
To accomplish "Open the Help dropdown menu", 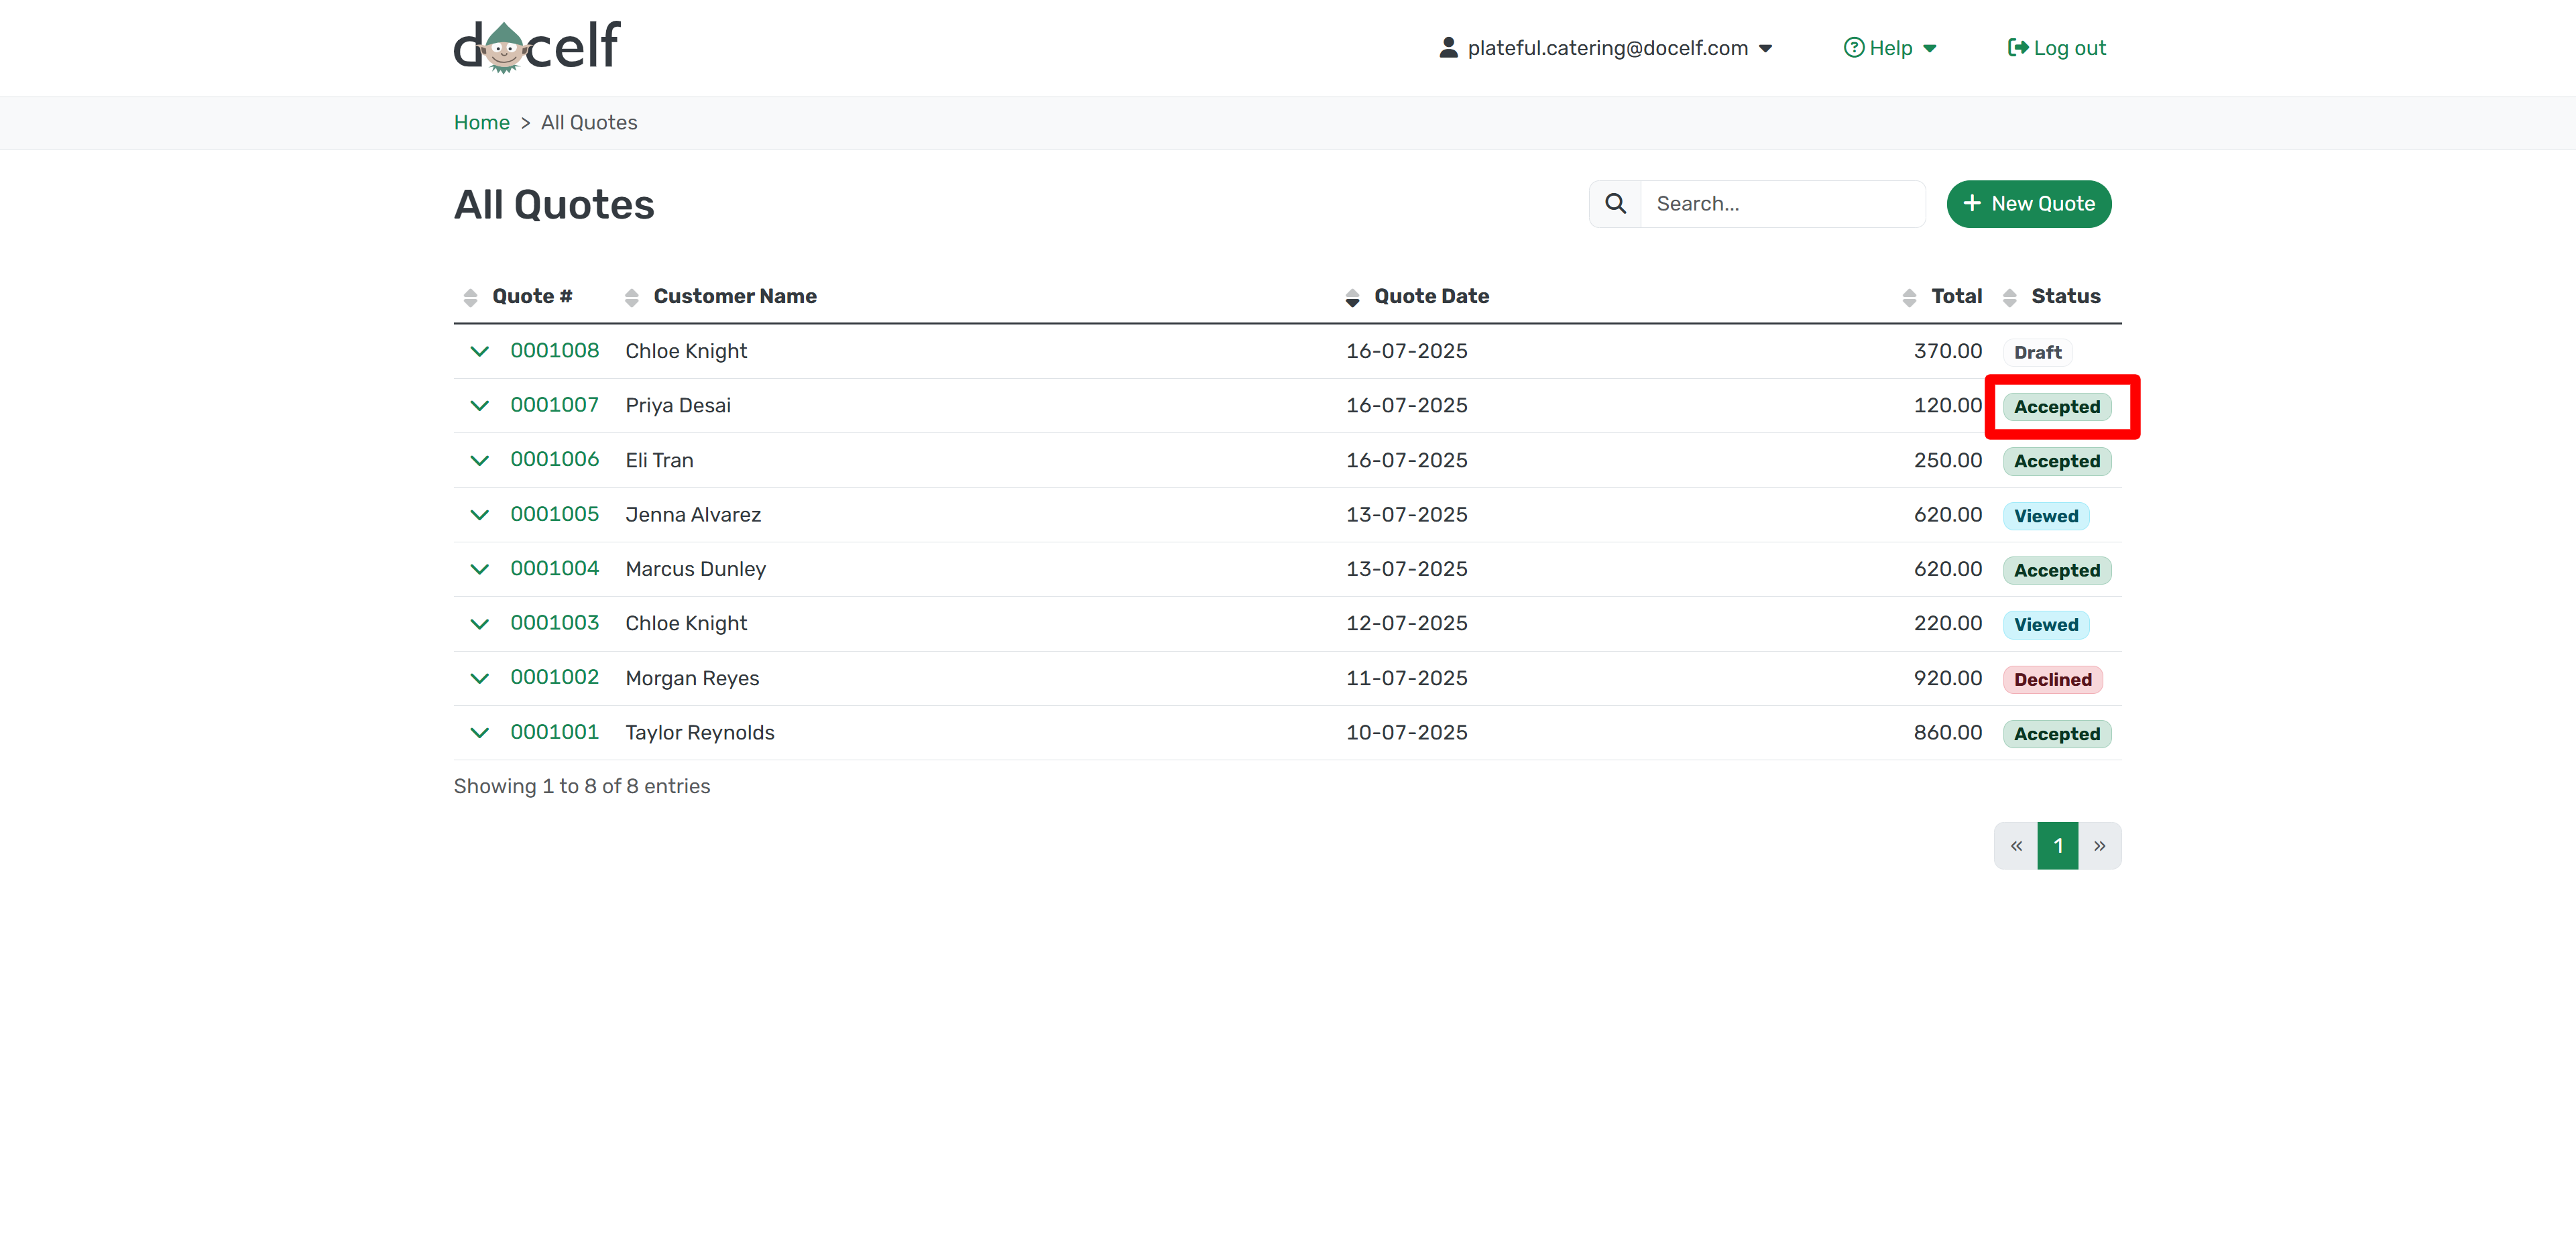I will tap(1890, 48).
